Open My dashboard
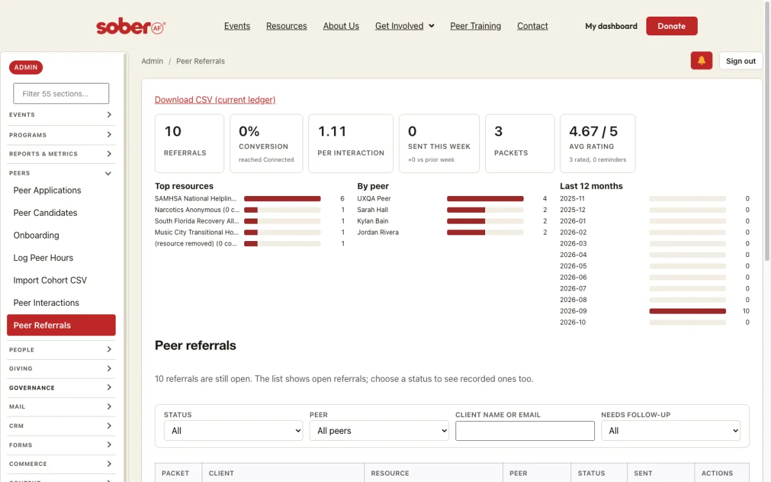 [x=611, y=26]
